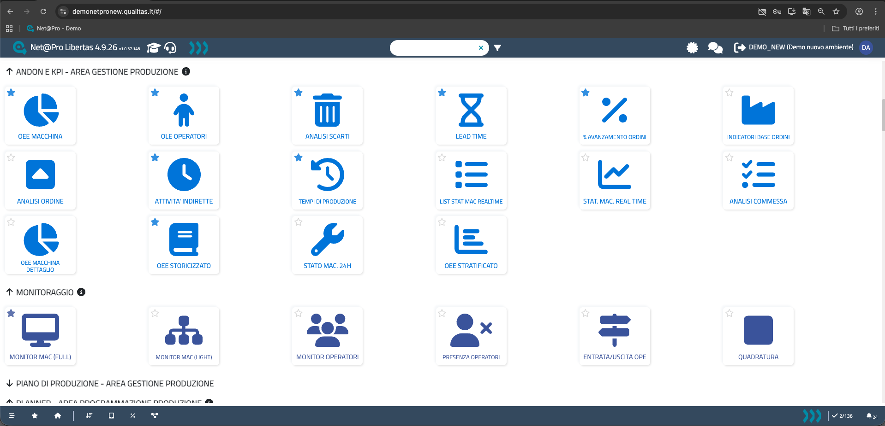Open the LIST STAT MAC REALTIME tile
The image size is (885, 426).
pos(471,181)
